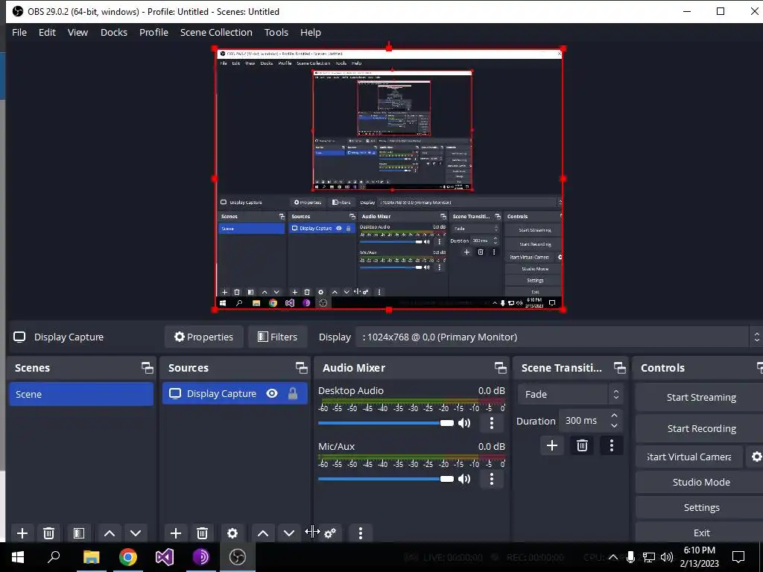
Task: Add a scene transition with plus button
Action: 552,445
